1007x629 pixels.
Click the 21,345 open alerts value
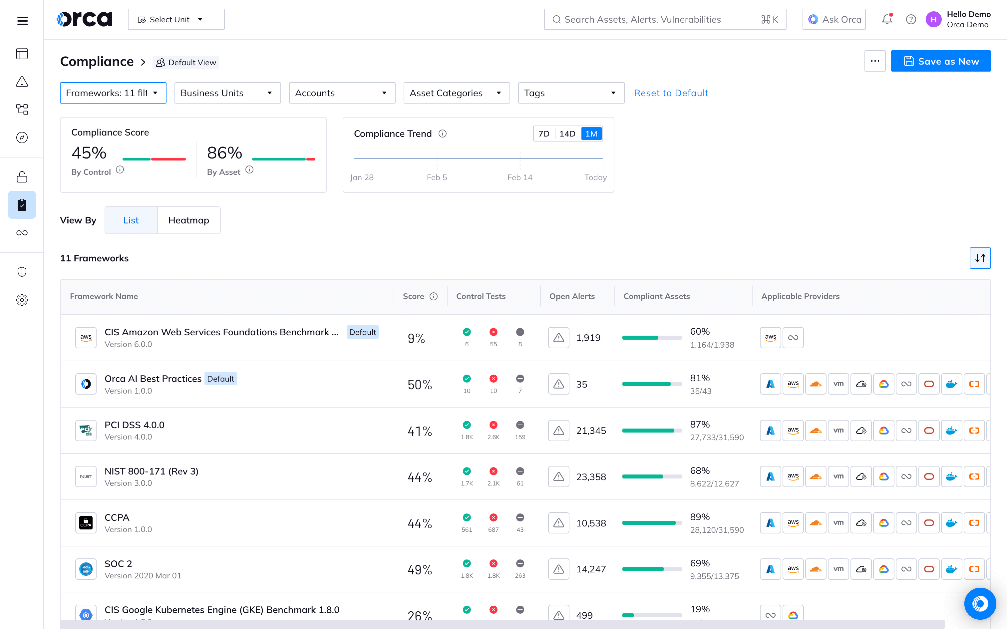pos(591,431)
